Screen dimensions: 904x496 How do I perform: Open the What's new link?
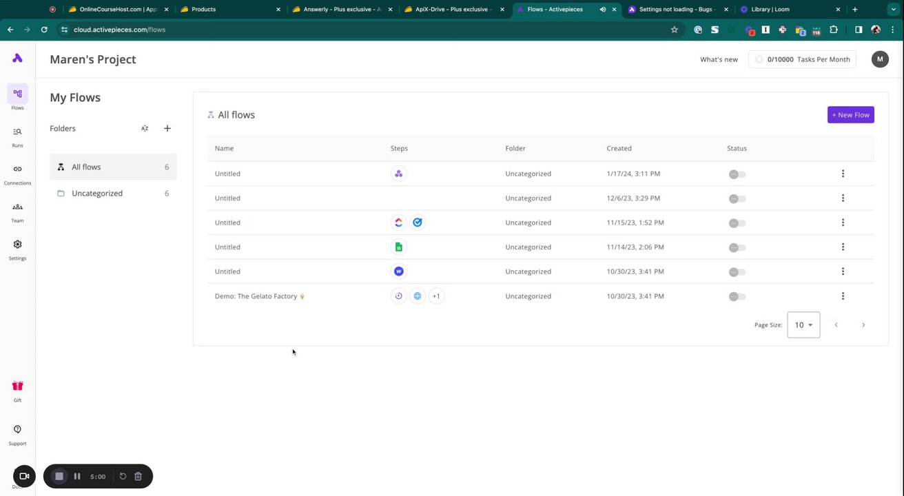(719, 59)
